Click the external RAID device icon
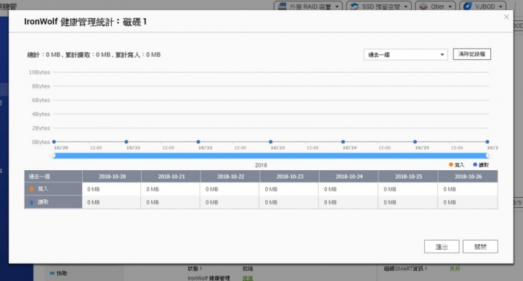 pos(282,7)
